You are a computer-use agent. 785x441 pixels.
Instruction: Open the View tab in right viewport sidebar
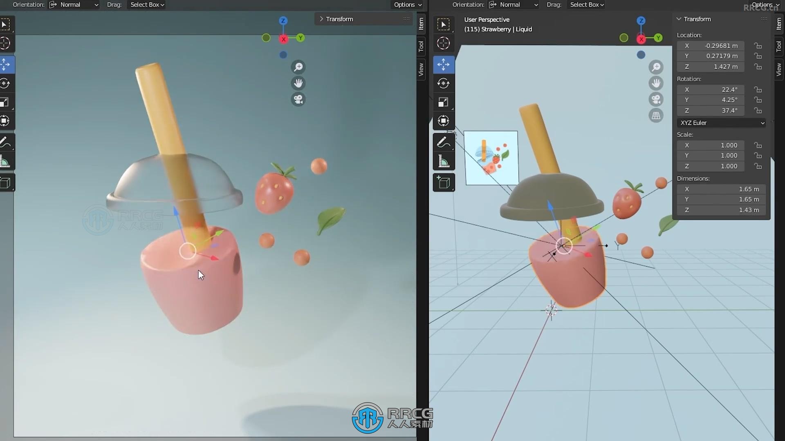[779, 69]
